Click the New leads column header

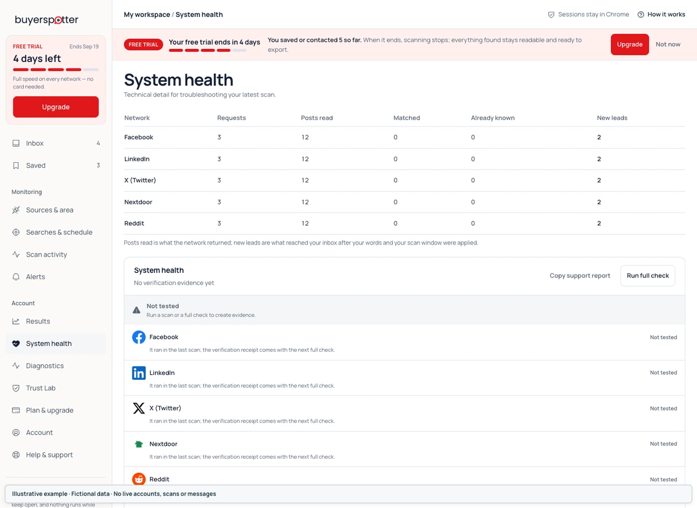[x=612, y=118]
